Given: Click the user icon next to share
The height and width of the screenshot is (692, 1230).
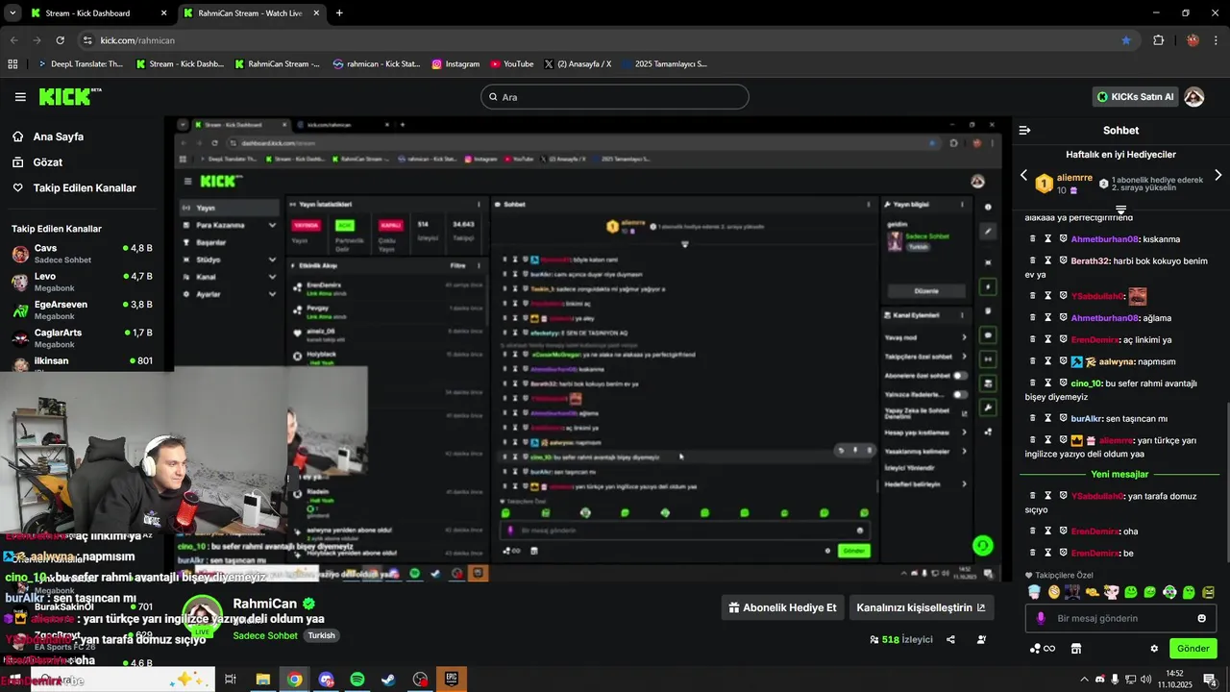Looking at the screenshot, I should [981, 639].
